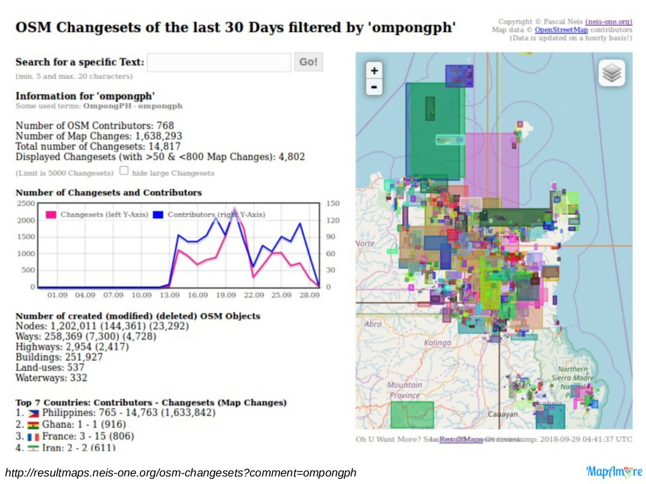
Task: Click the 'Ways: 258,369' line
Action: click(86, 337)
